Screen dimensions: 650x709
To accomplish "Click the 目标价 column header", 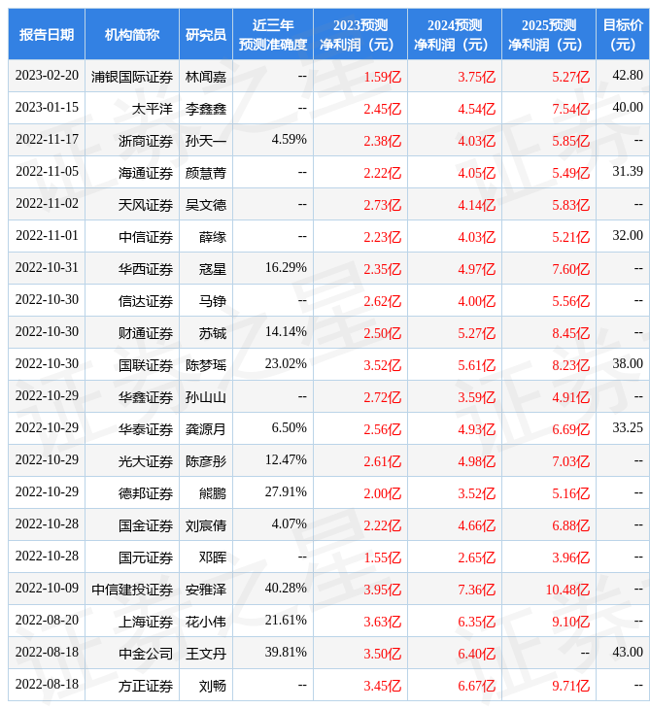I will (x=623, y=34).
